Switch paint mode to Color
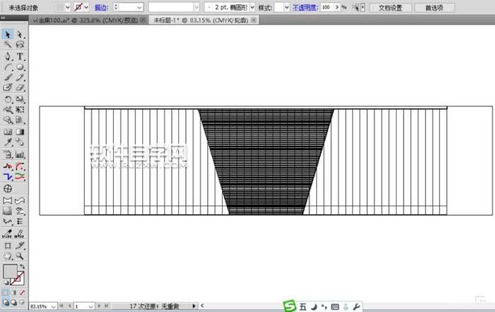 (6, 292)
